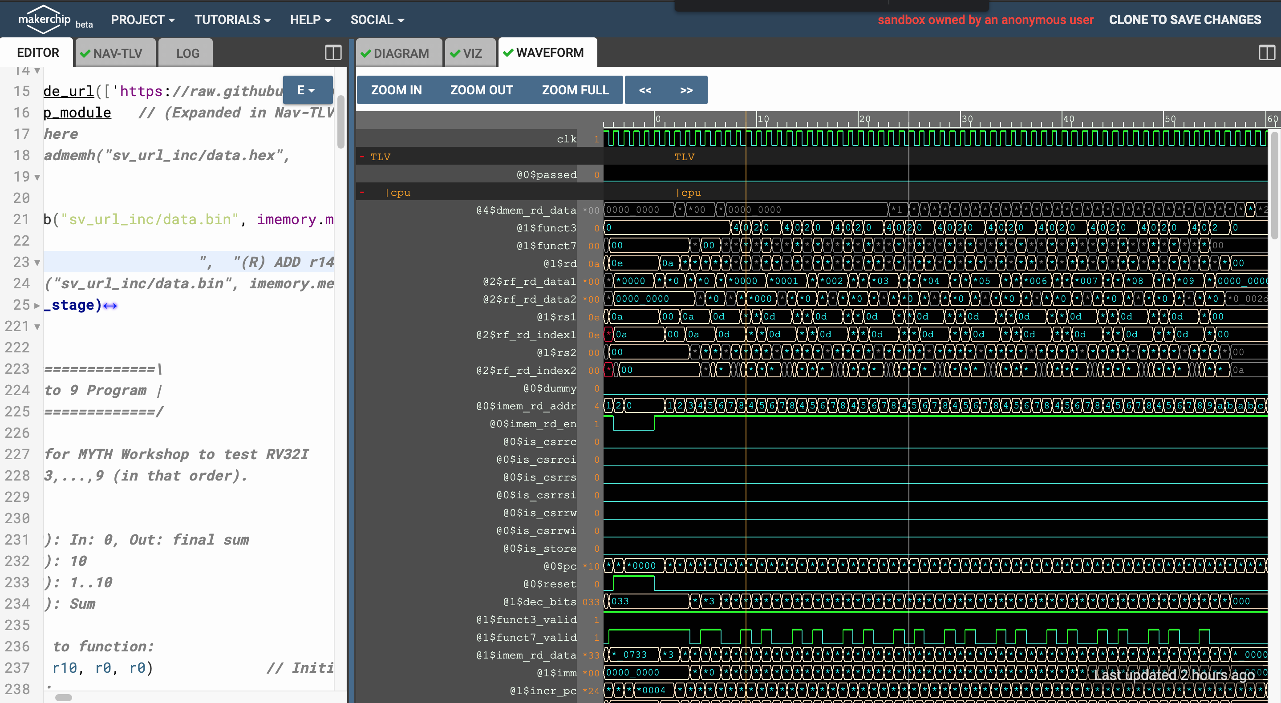Collapse the TLV scope with minus icon
The height and width of the screenshot is (703, 1281).
click(362, 157)
